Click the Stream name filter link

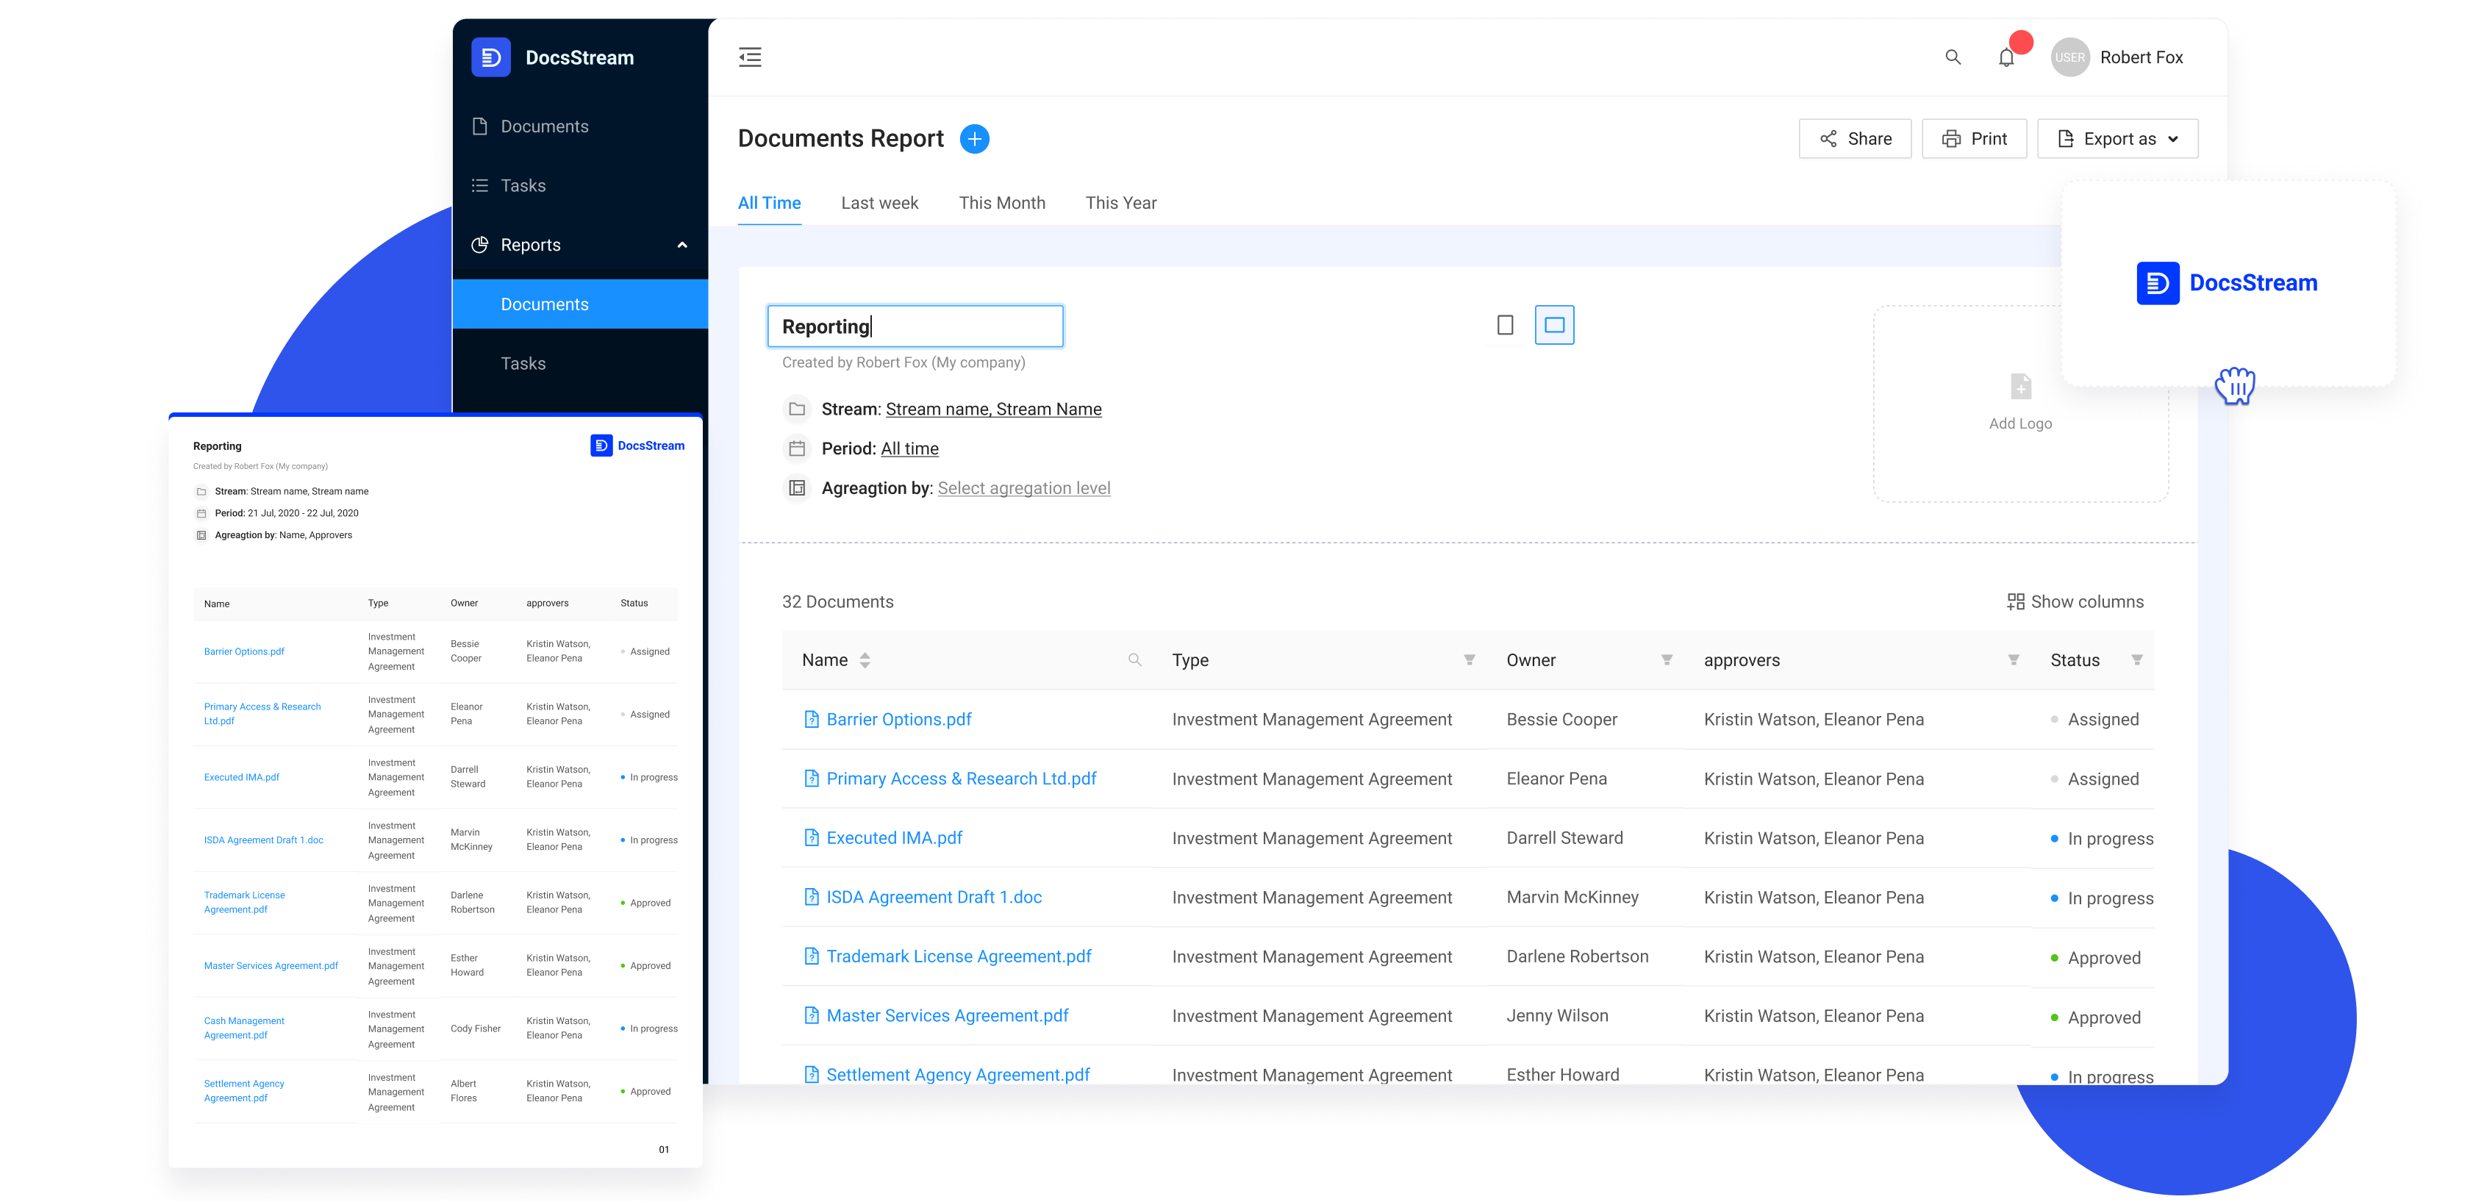click(993, 409)
